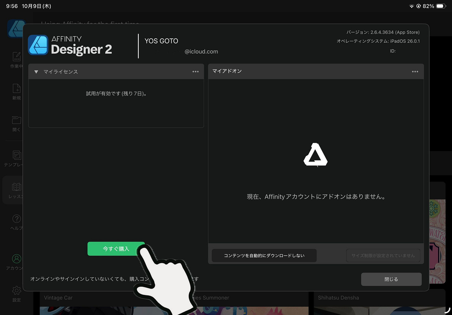This screenshot has width=452, height=315.
Task: Open アカウント account sidebar icon
Action: (x=16, y=262)
